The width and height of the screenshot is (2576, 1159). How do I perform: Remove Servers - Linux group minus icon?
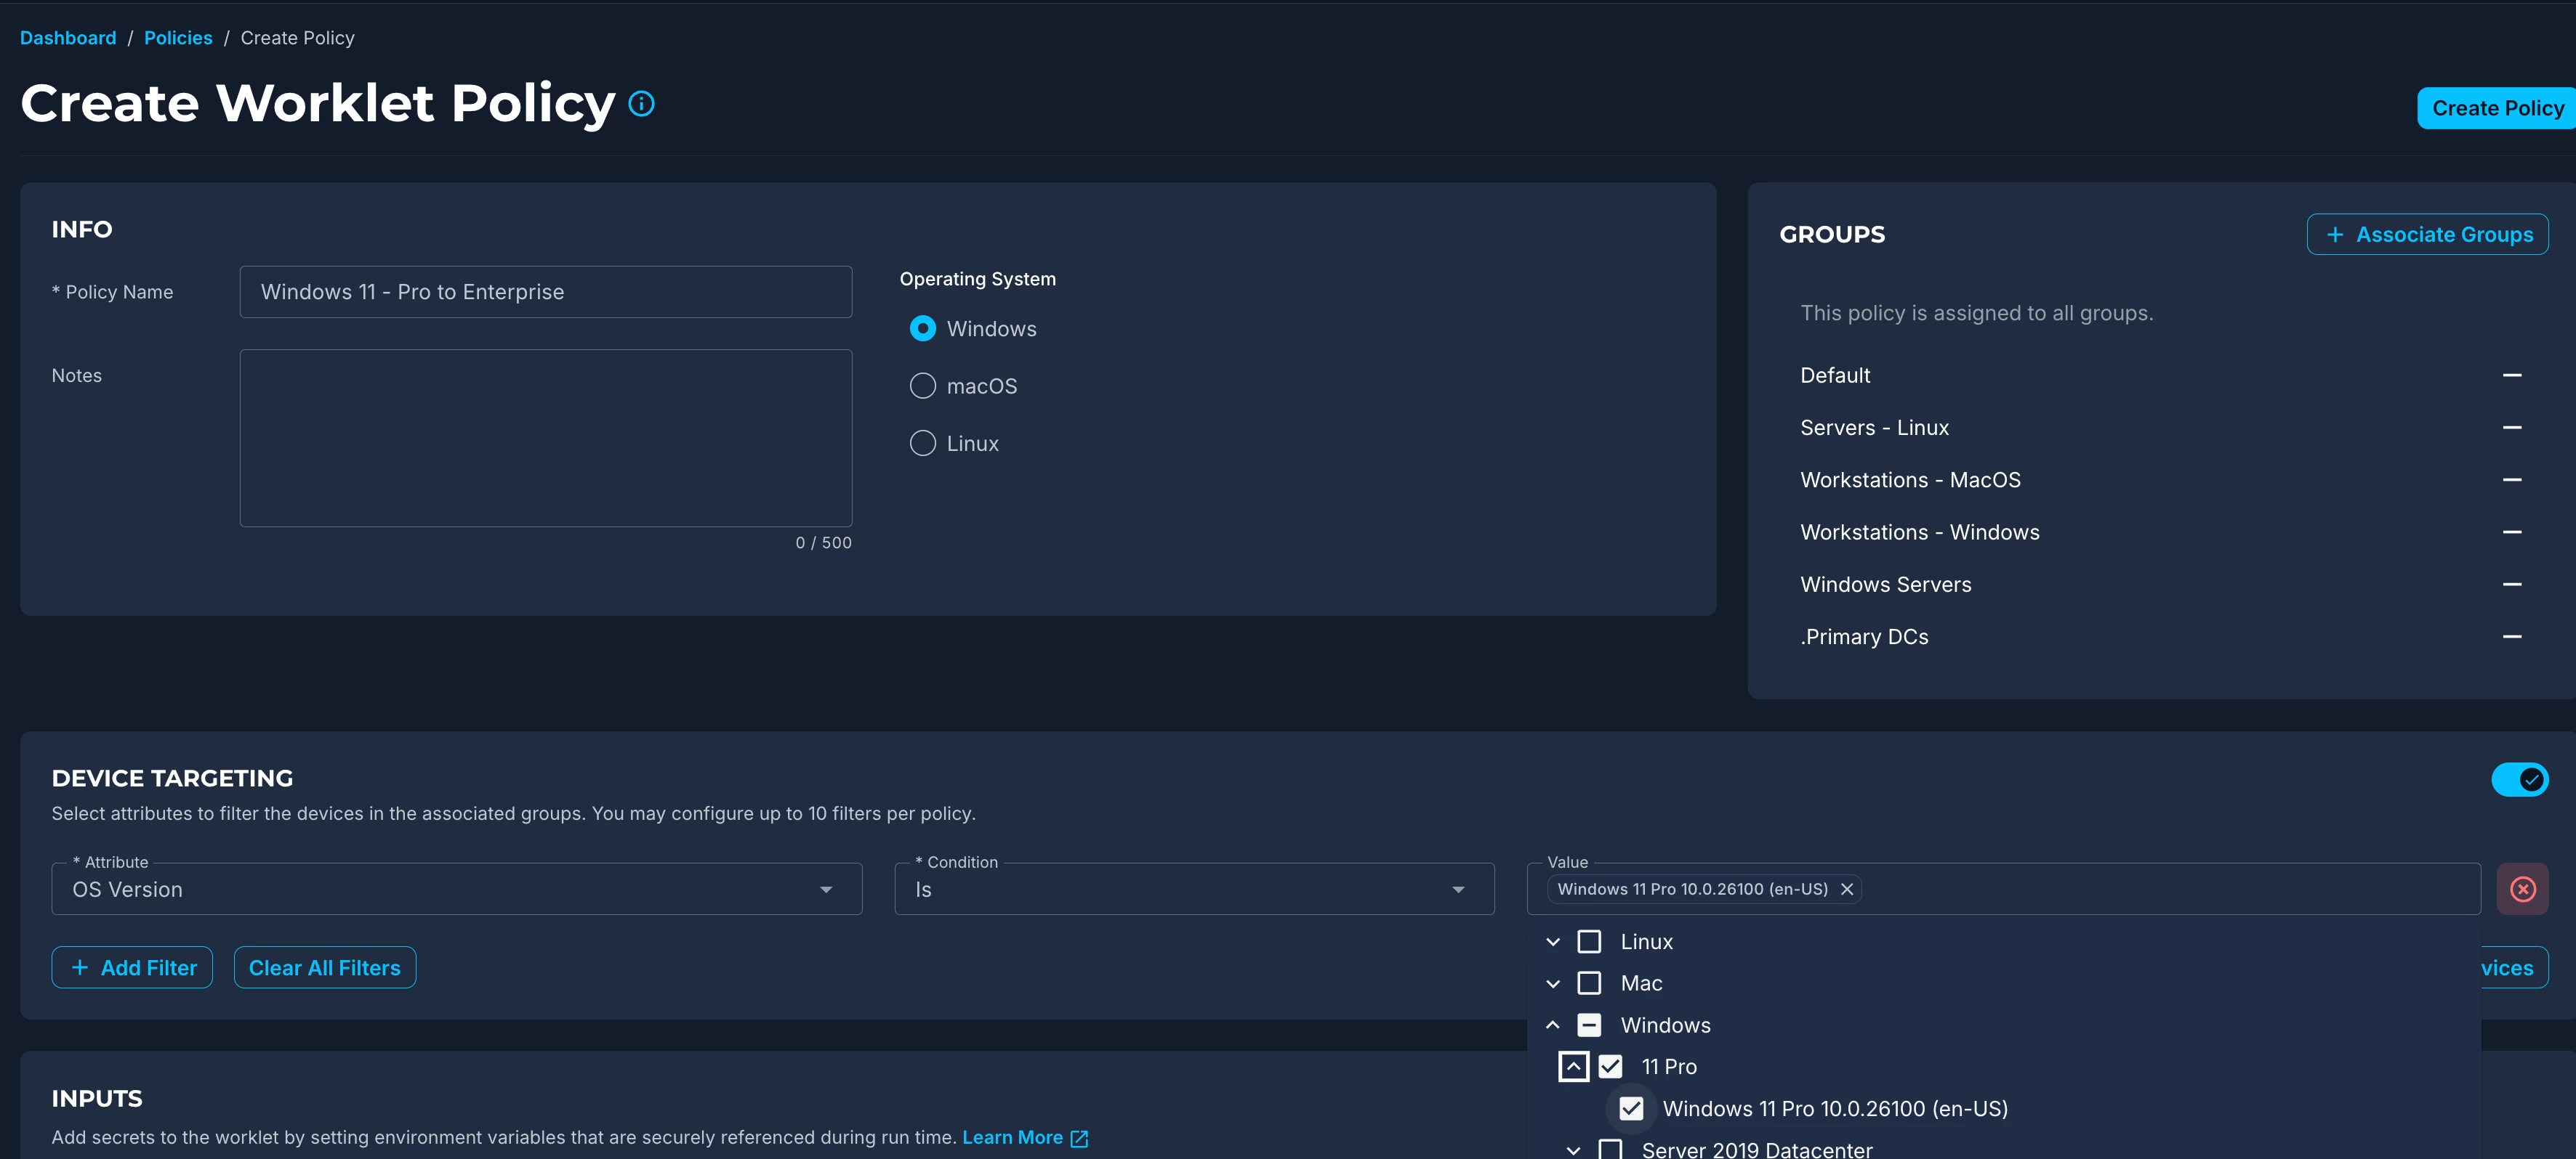pos(2511,428)
